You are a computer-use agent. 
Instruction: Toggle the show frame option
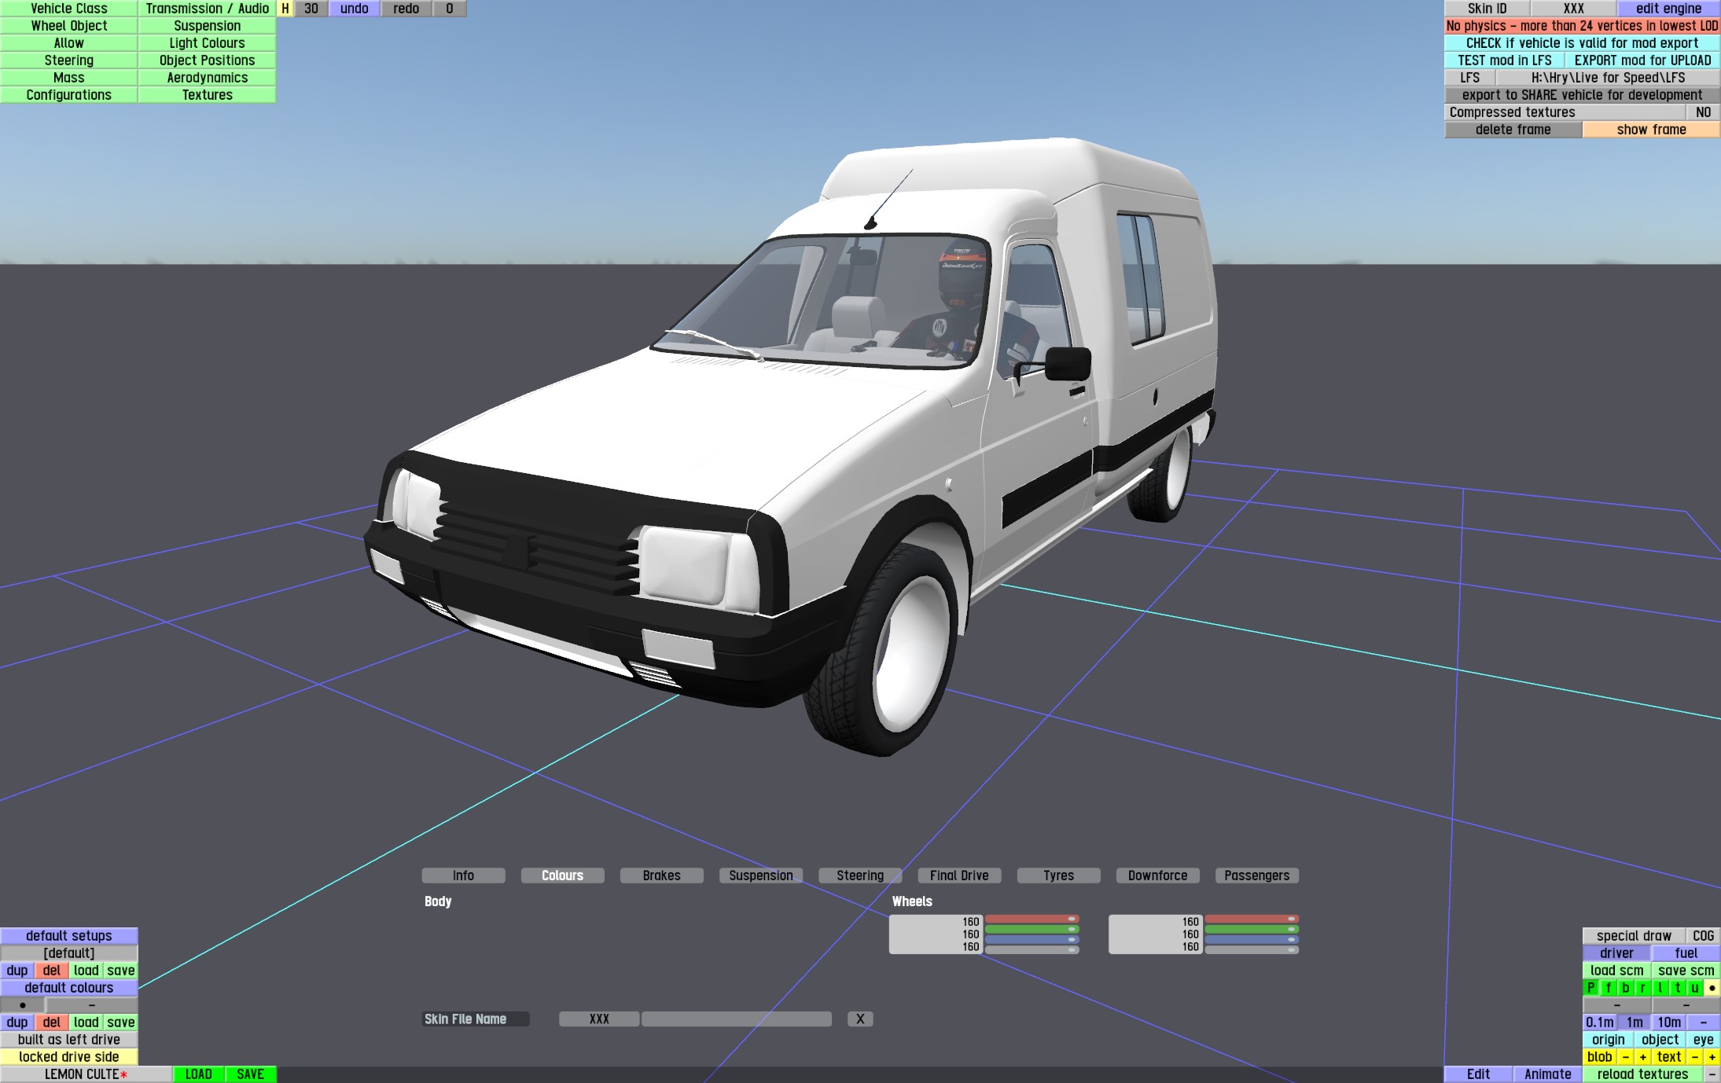pos(1651,130)
